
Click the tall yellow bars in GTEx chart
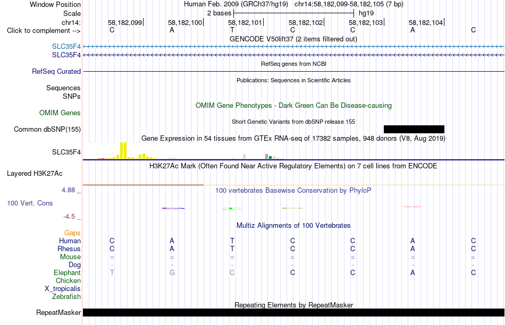[x=123, y=151]
